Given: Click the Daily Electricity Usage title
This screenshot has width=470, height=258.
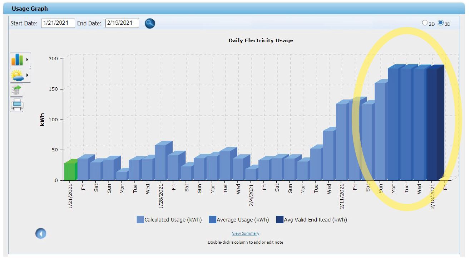Looking at the screenshot, I should pos(261,40).
